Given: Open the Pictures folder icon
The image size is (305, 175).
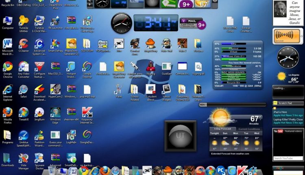Looking at the screenshot, I should 198,45.
